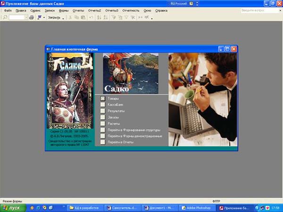Image resolution: width=283 pixels, height=212 pixels.
Task: Toggle the Перейти в Отчеты box
Action: tap(103, 142)
